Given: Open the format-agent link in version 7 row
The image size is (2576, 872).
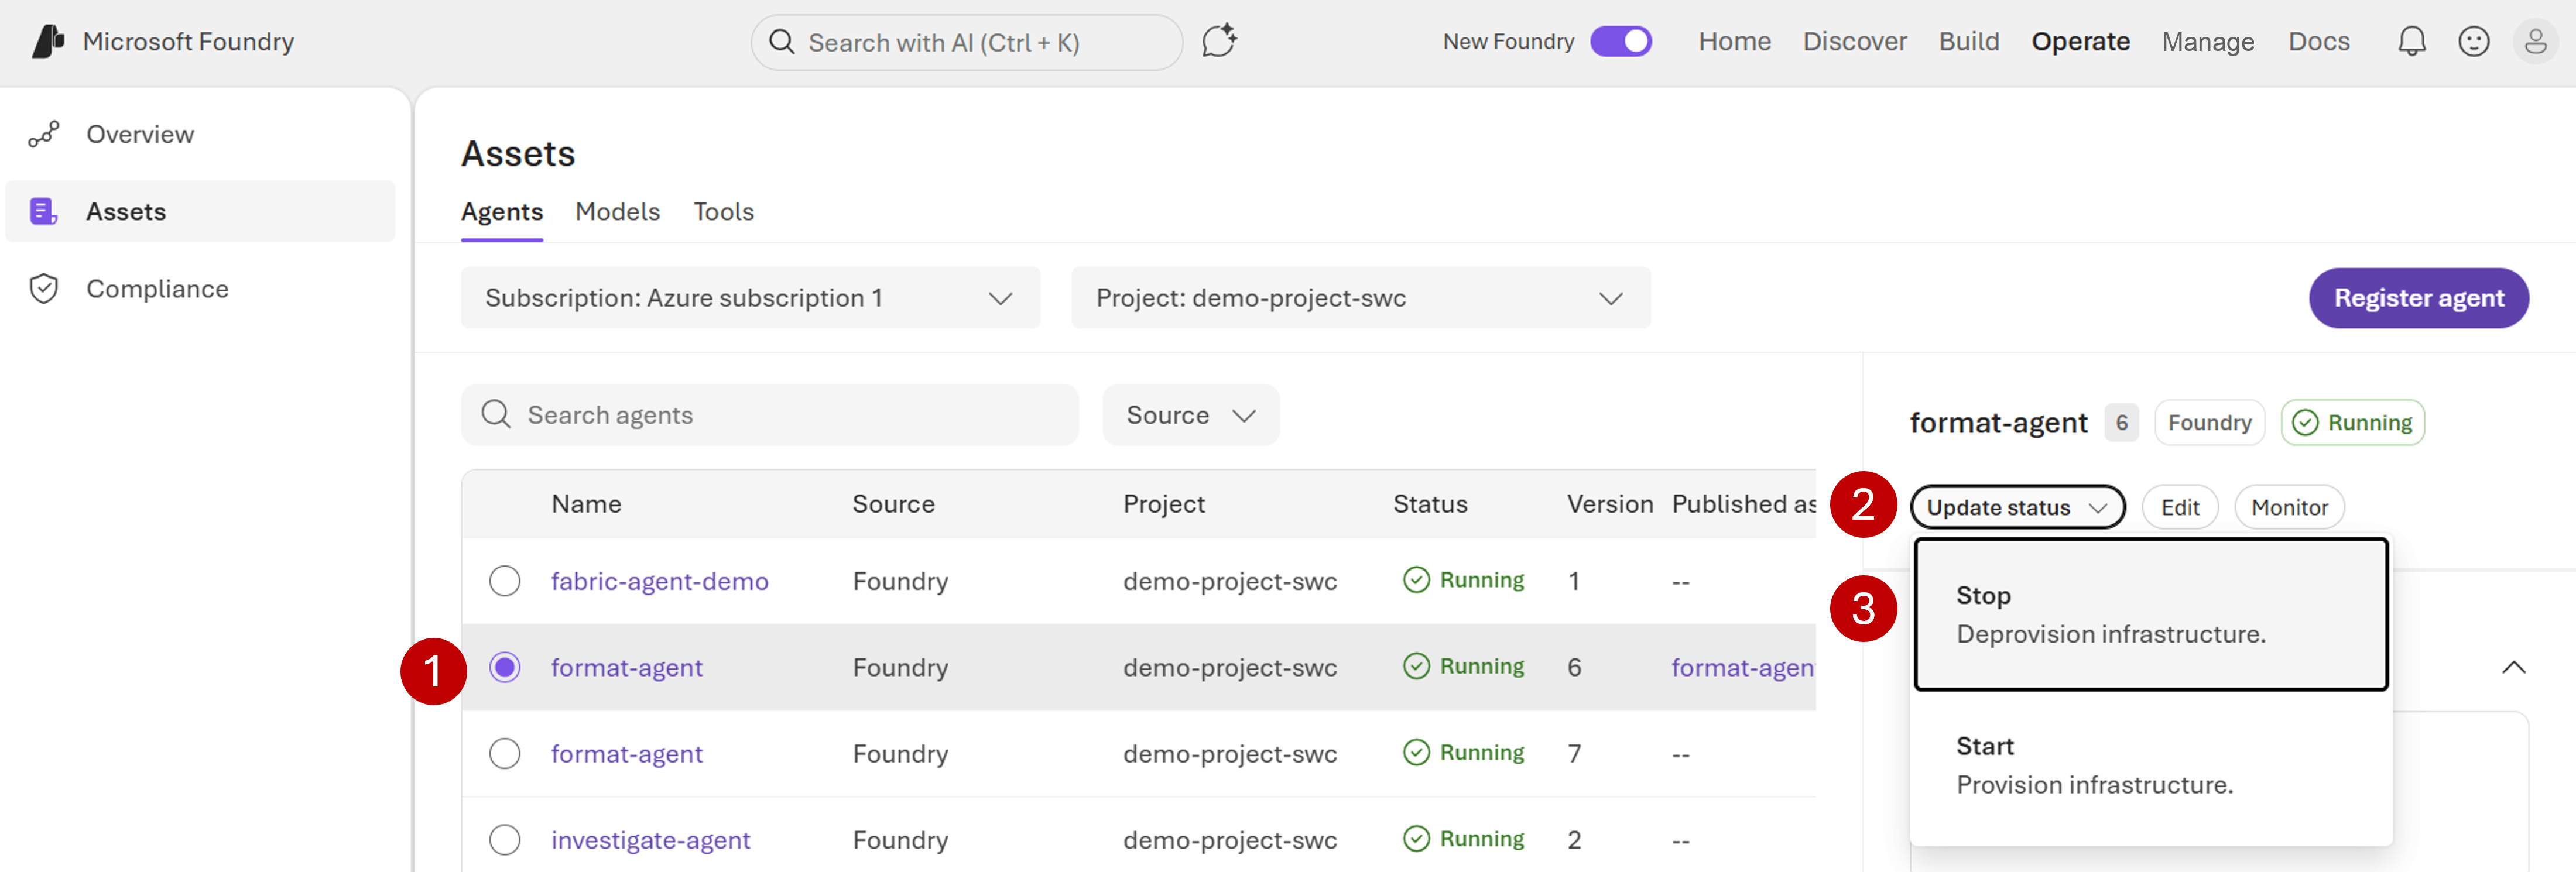Looking at the screenshot, I should click(626, 753).
